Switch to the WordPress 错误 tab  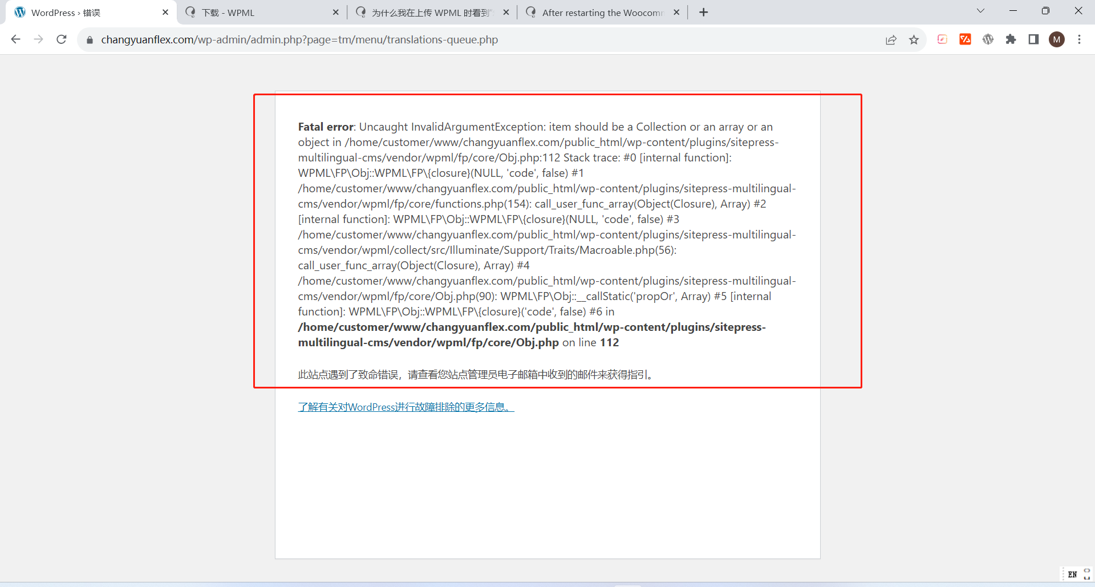click(x=91, y=13)
